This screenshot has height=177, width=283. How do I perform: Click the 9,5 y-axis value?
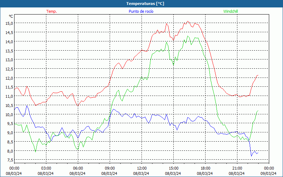pyautogui.click(x=10, y=124)
